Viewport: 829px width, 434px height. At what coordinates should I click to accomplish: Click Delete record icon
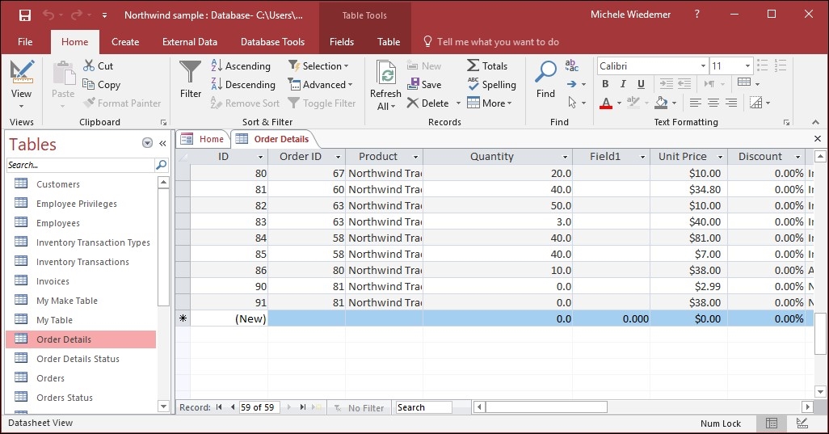tap(413, 103)
